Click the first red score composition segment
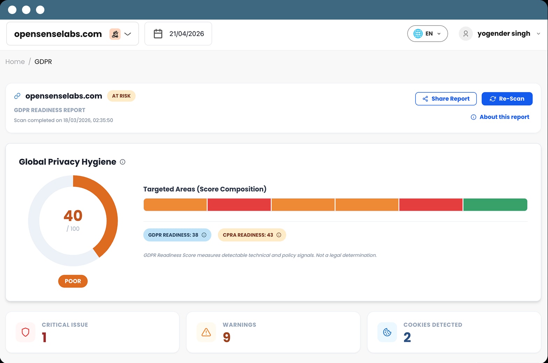548x363 pixels. (239, 205)
